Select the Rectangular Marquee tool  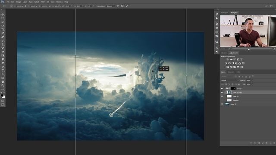click(x=3, y=18)
